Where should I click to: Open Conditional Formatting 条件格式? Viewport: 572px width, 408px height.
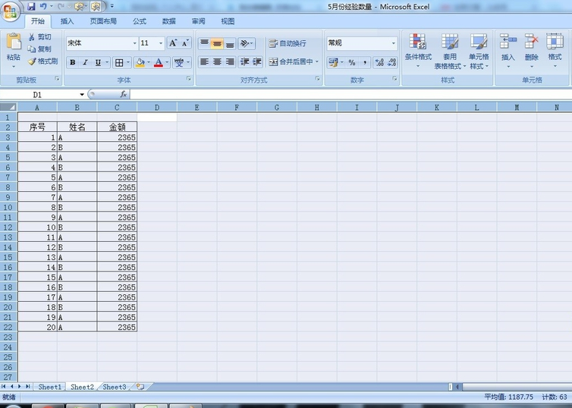(418, 51)
